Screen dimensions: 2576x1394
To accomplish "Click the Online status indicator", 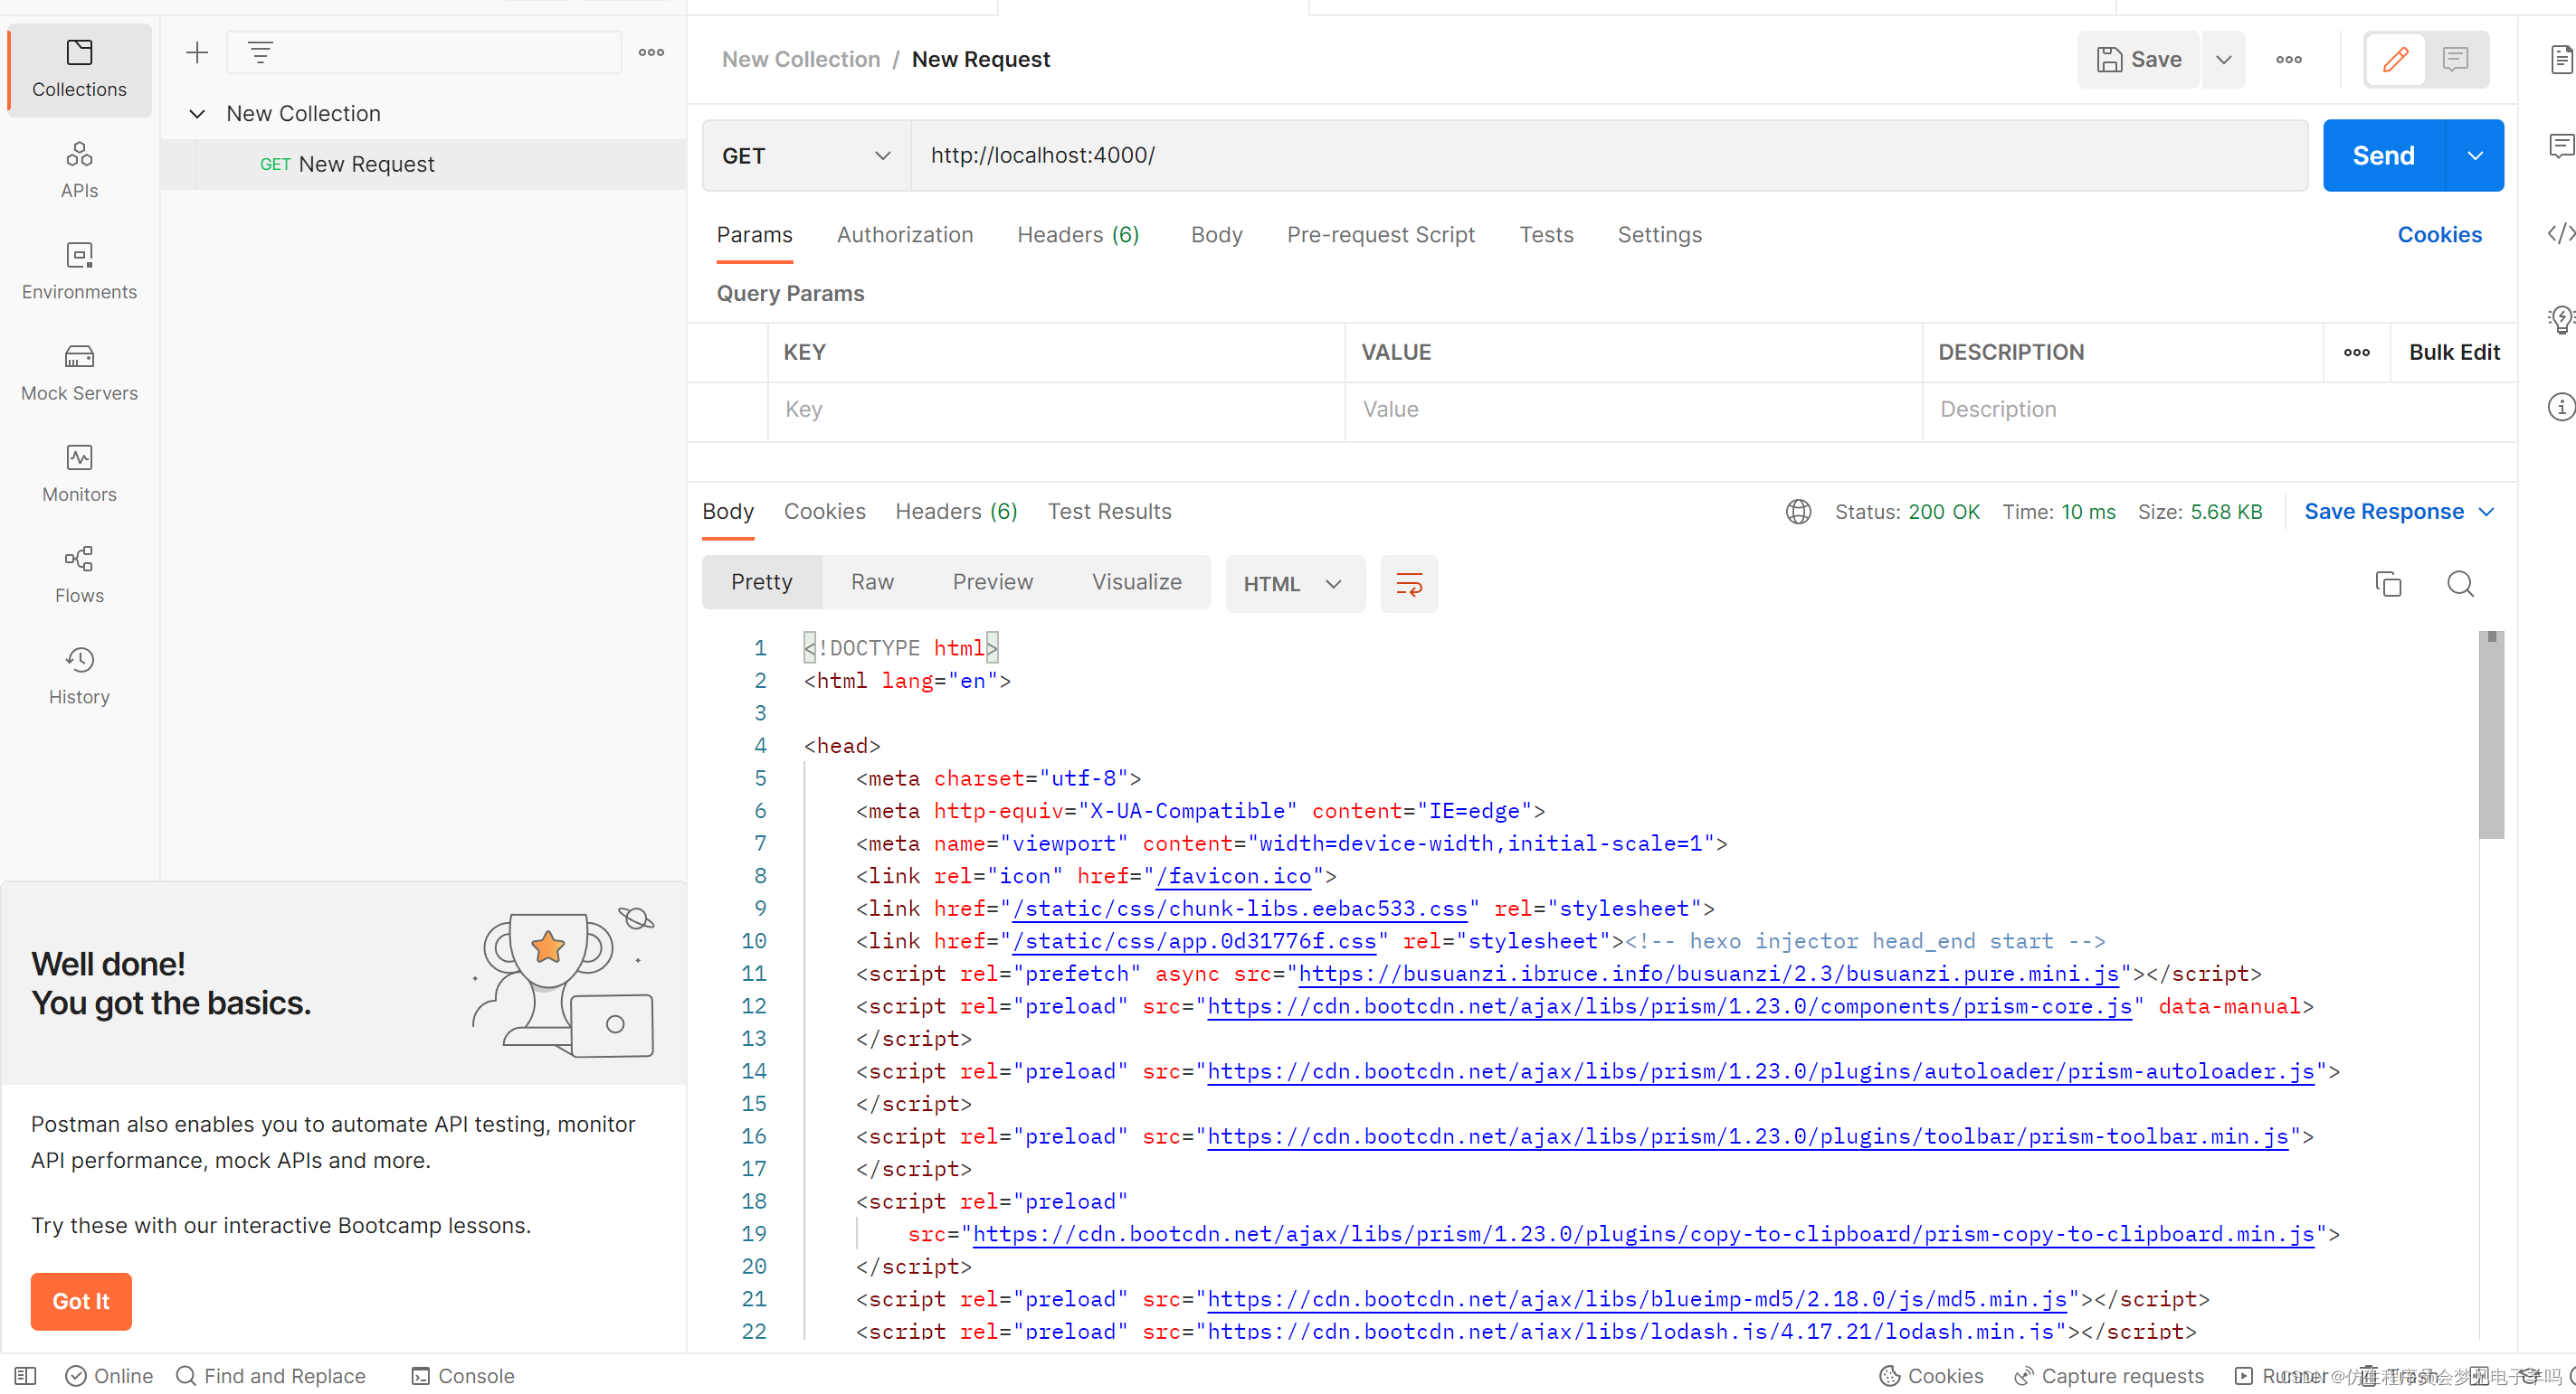I will tap(109, 1376).
